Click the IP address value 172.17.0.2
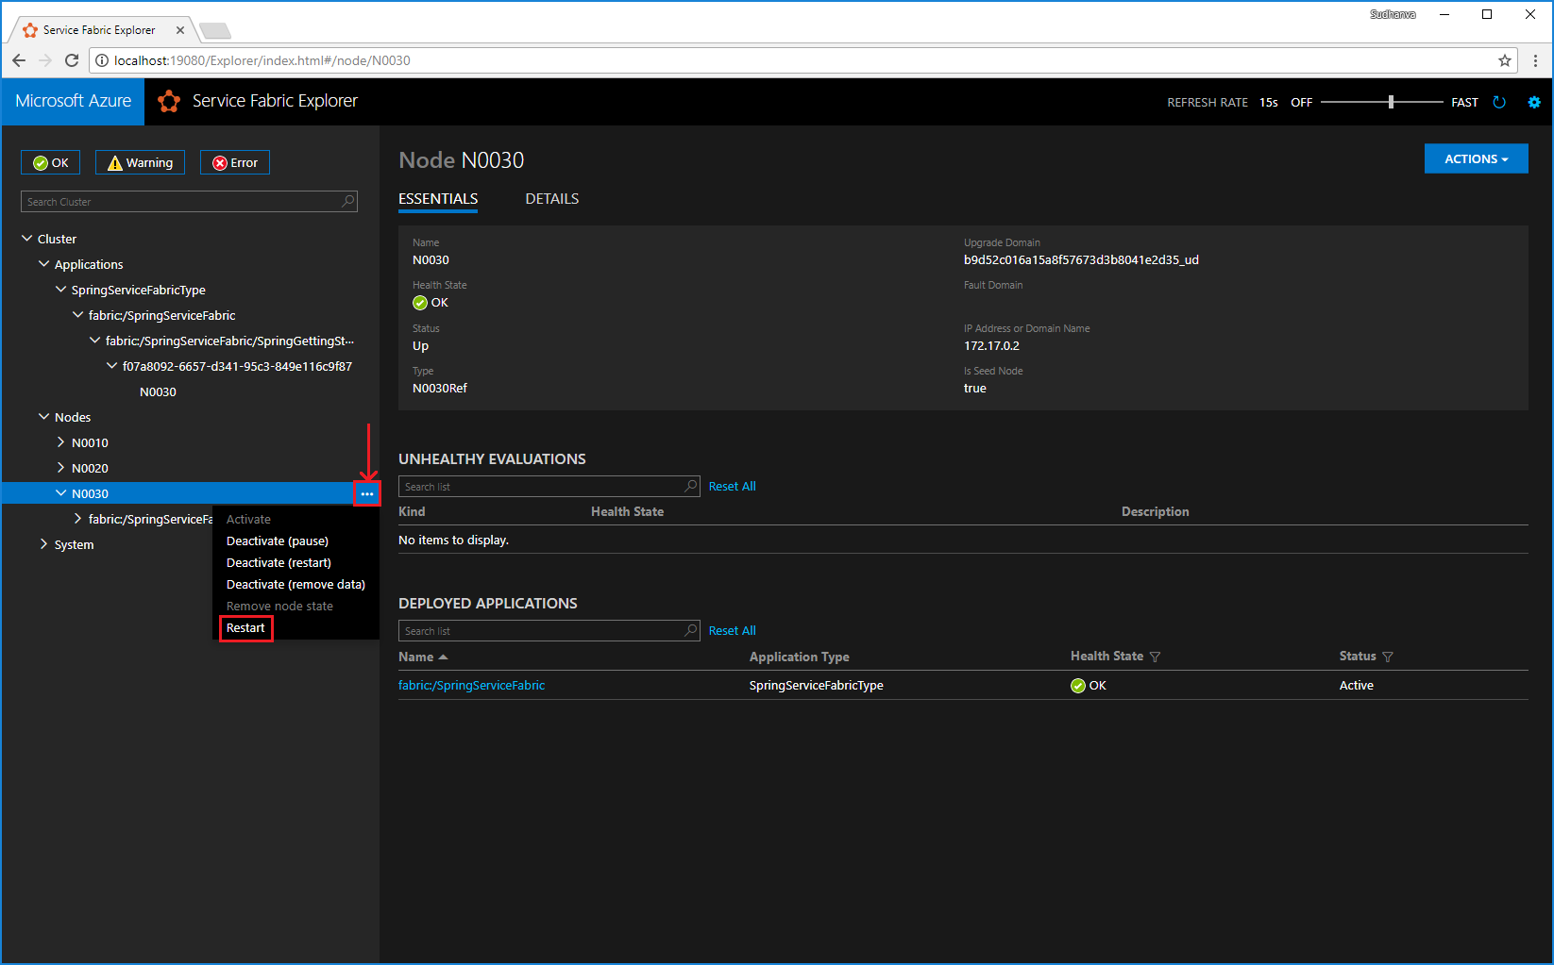 coord(991,345)
